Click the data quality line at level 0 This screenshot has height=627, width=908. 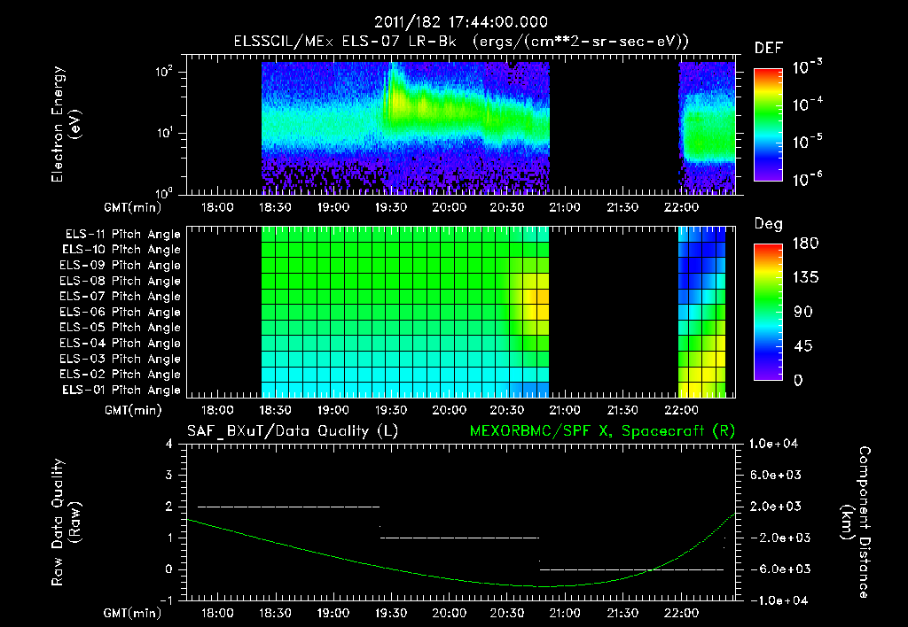pyautogui.click(x=631, y=569)
